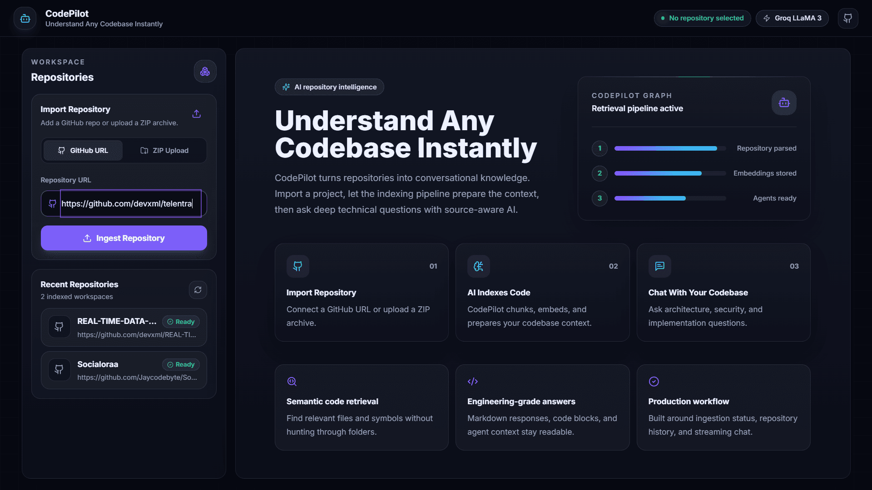The image size is (872, 490).
Task: Click the upload icon on Ingest Repository button
Action: [87, 238]
